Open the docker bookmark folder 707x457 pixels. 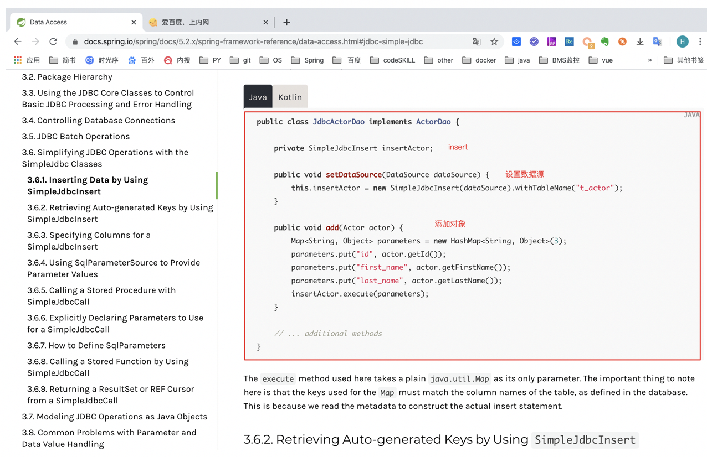pyautogui.click(x=479, y=60)
